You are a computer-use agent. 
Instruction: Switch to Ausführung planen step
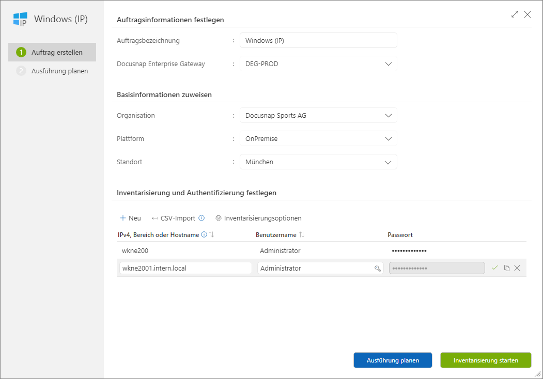tap(52, 71)
